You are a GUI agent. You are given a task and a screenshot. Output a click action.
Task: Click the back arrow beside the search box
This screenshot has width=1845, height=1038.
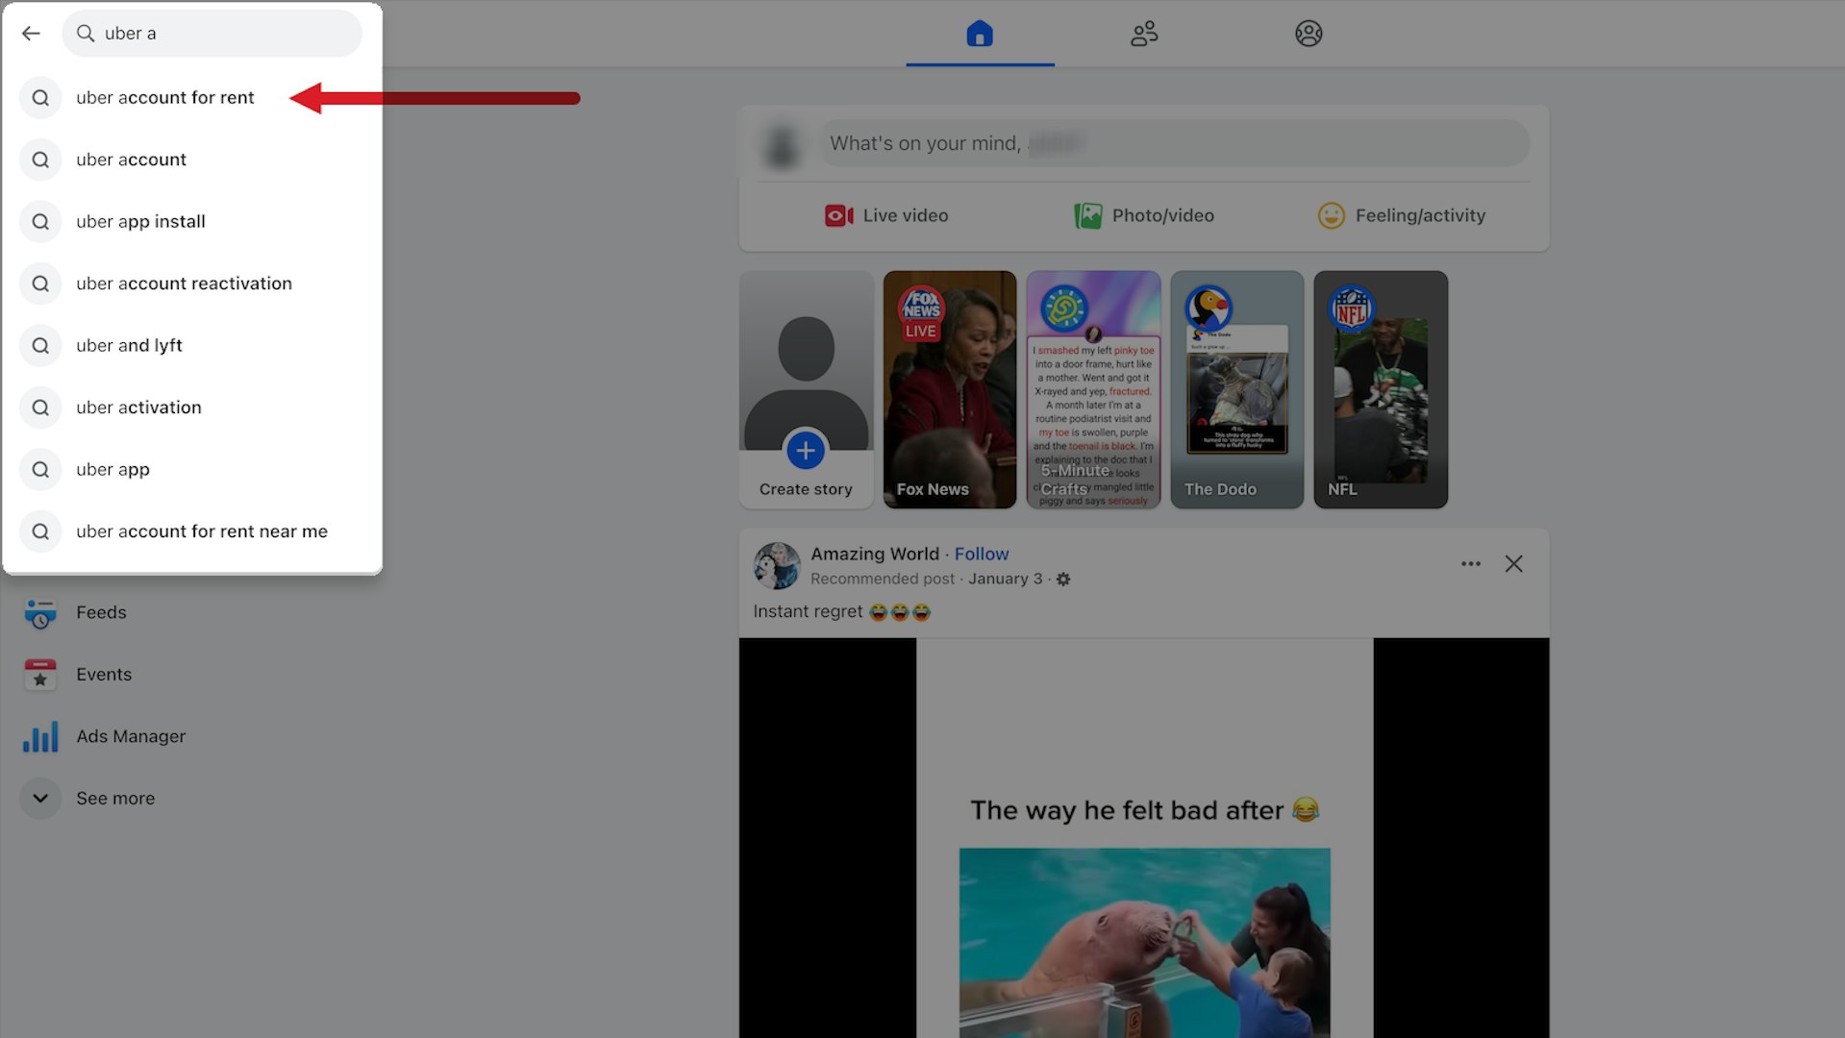pos(31,34)
